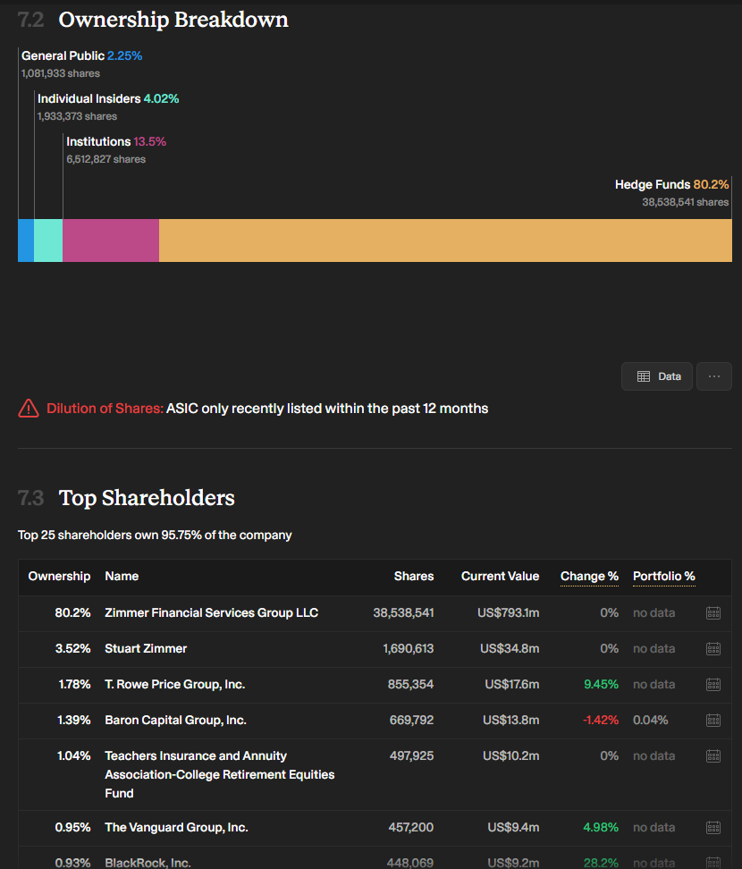
Task: Open calendar icon in Teachers Insurance row
Action: [x=713, y=756]
